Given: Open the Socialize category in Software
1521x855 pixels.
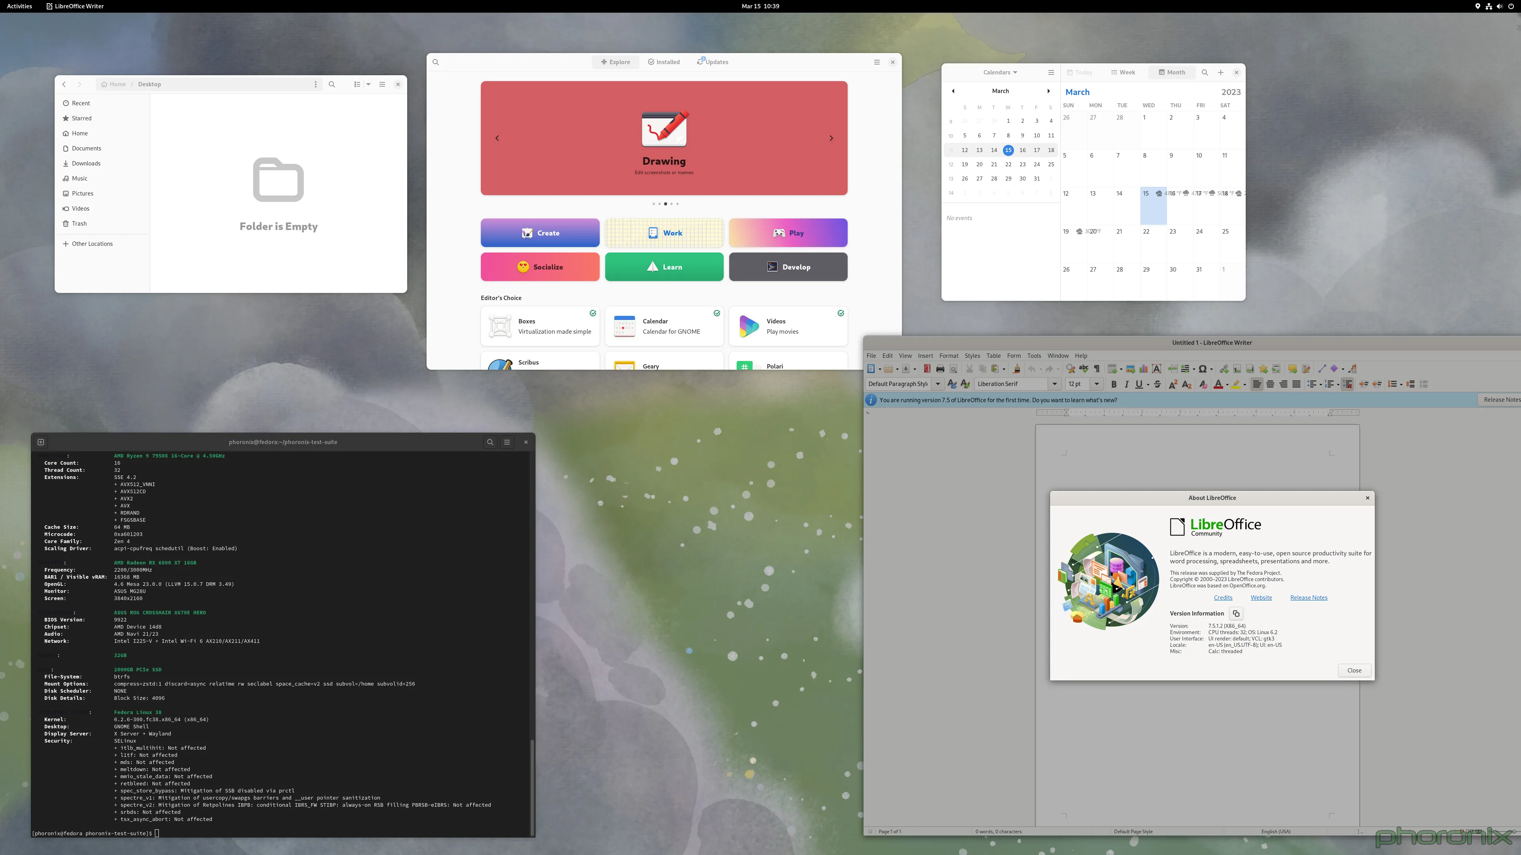Looking at the screenshot, I should [x=539, y=267].
